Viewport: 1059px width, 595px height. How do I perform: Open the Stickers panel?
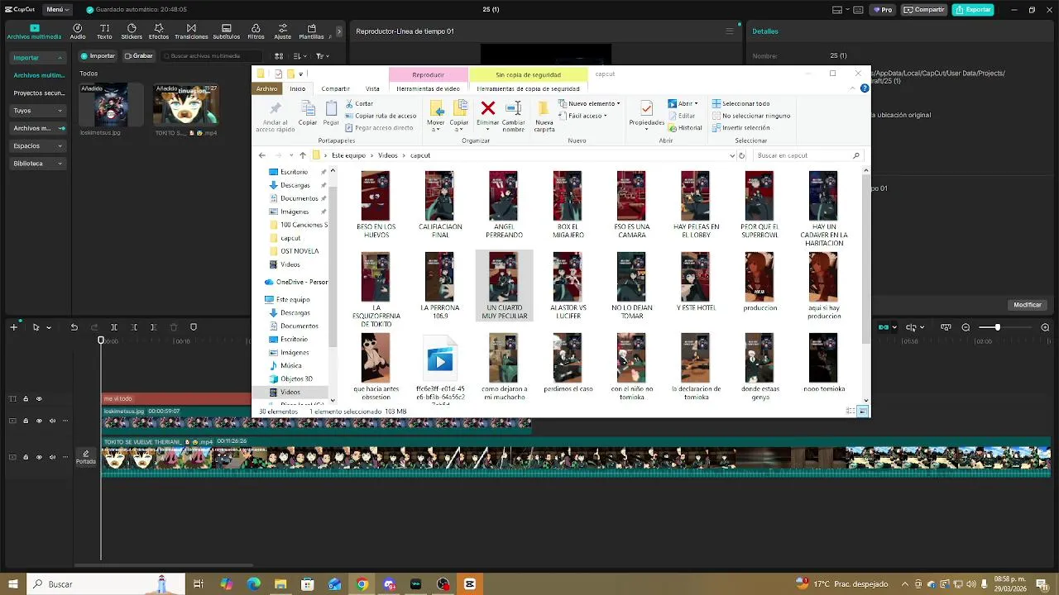click(x=132, y=31)
